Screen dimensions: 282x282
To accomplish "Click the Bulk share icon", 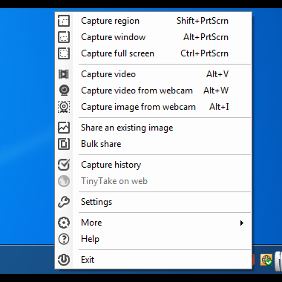I will [x=64, y=144].
